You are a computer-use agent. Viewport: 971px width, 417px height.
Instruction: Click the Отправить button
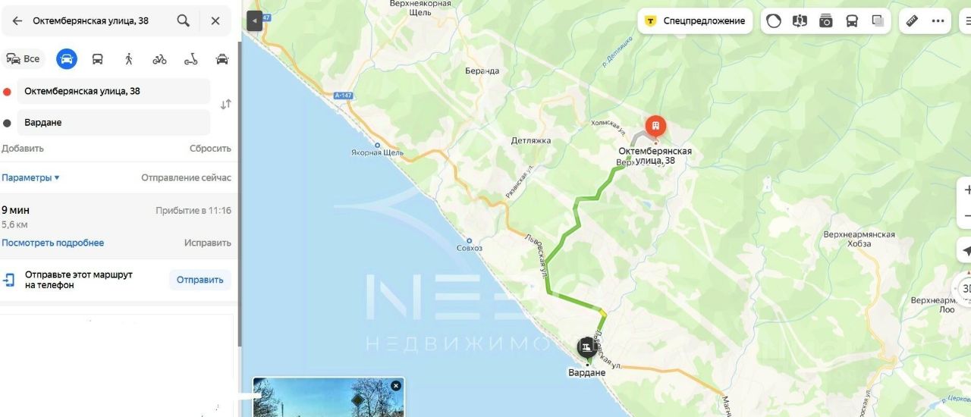click(x=200, y=280)
